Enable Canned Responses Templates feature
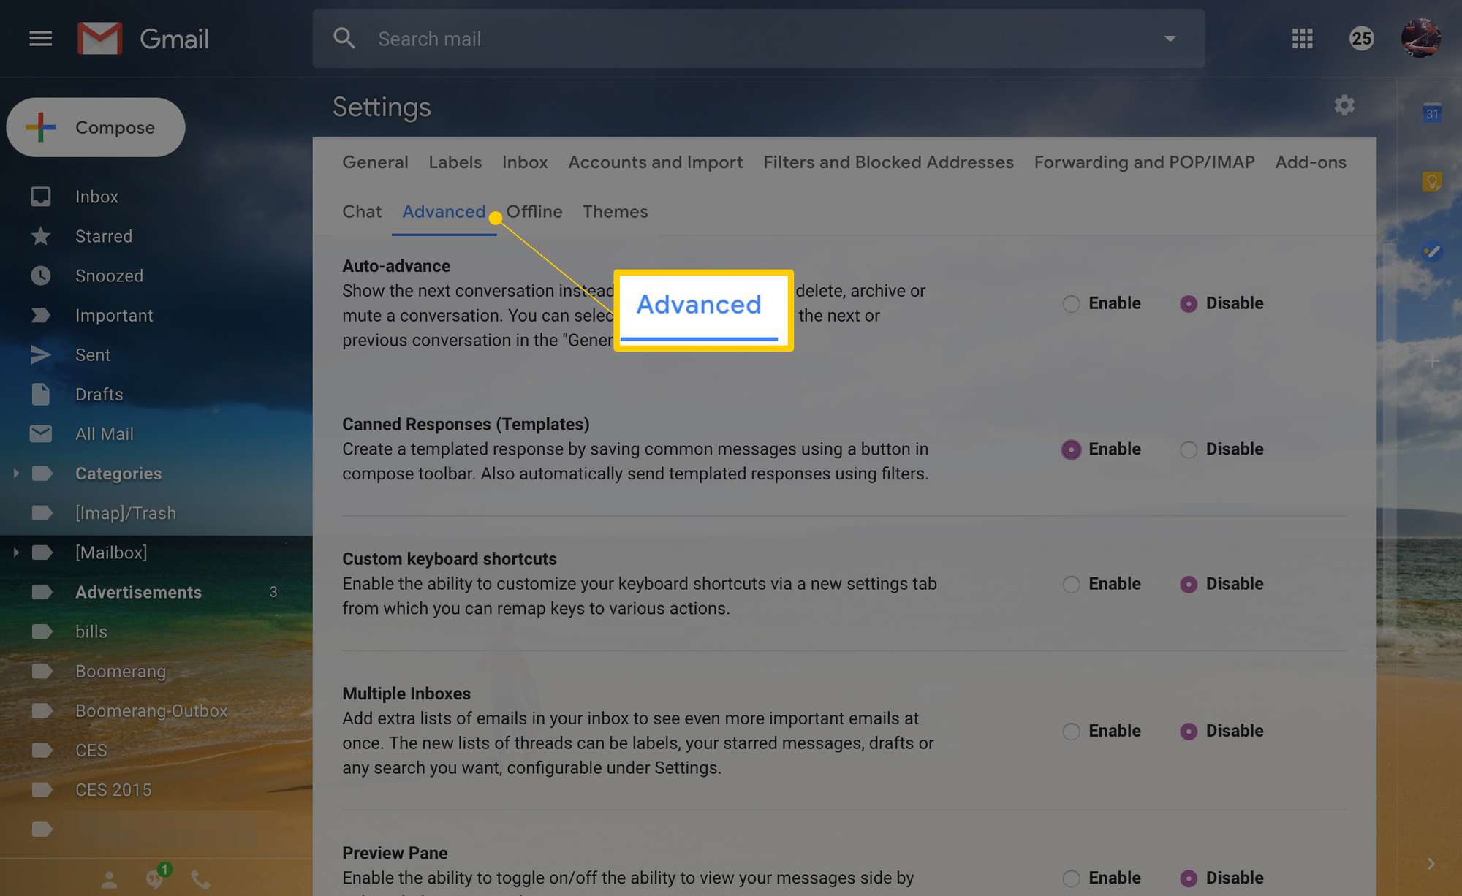Viewport: 1462px width, 896px height. [x=1069, y=448]
